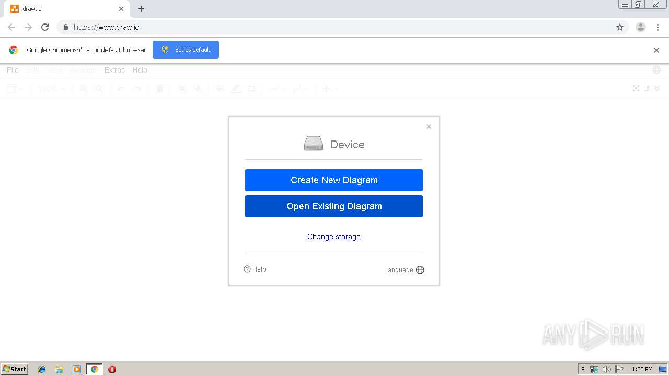Select the draw.io tab

click(x=67, y=9)
